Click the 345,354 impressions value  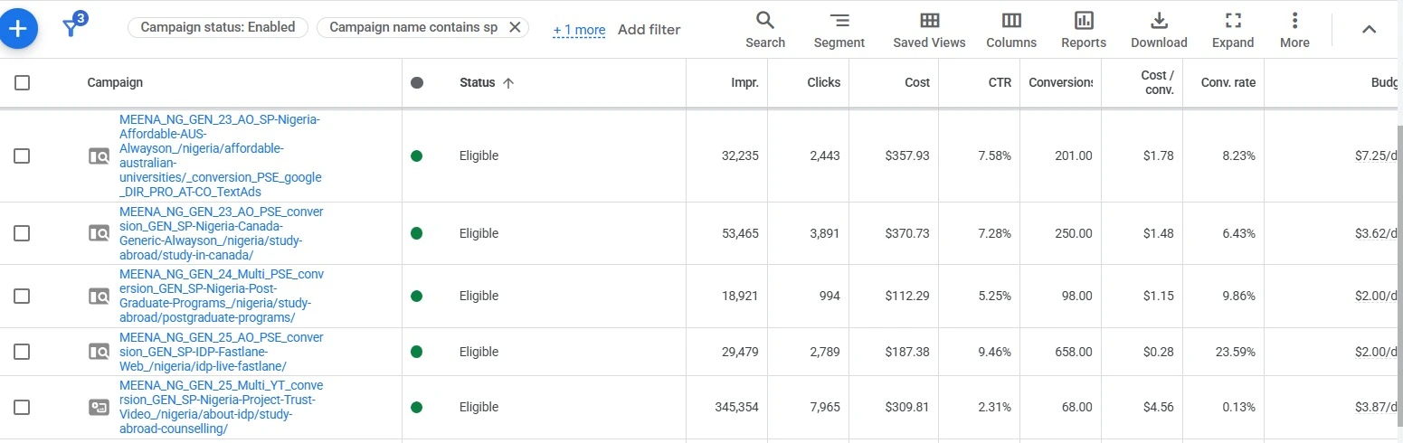click(736, 407)
